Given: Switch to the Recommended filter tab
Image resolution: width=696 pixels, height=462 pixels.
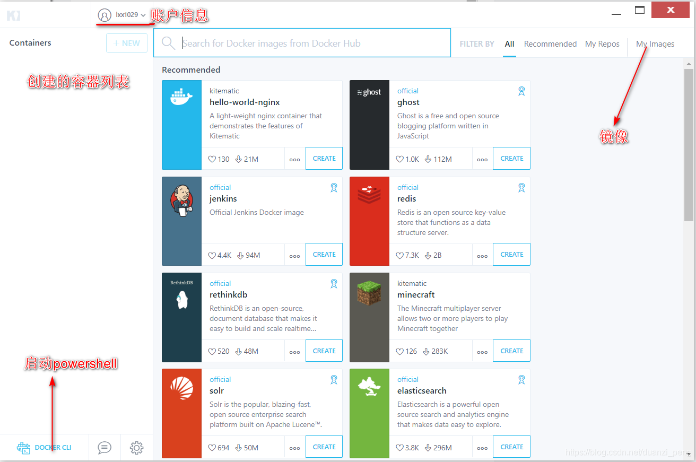Looking at the screenshot, I should [x=550, y=44].
